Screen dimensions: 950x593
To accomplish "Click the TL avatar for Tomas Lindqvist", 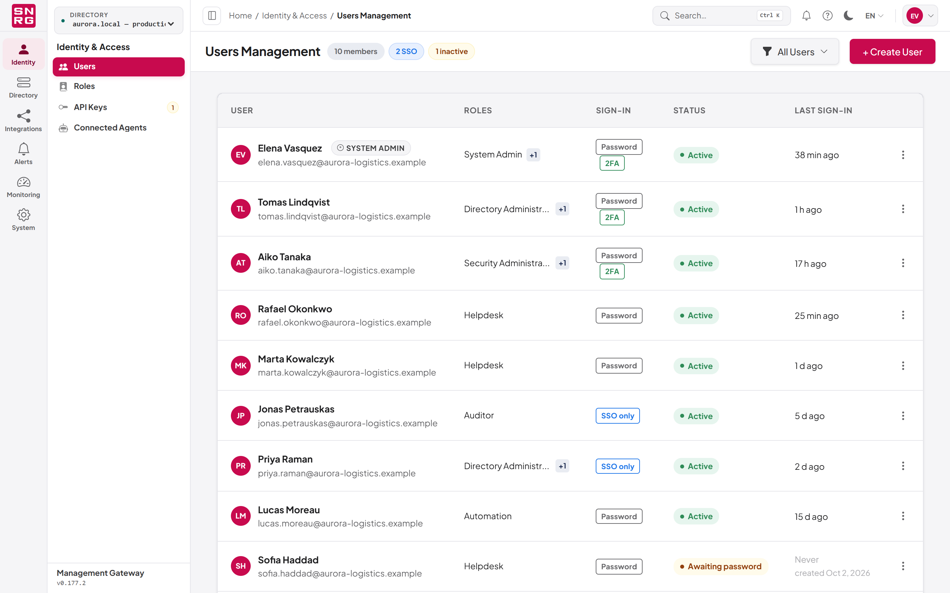I will pos(241,209).
